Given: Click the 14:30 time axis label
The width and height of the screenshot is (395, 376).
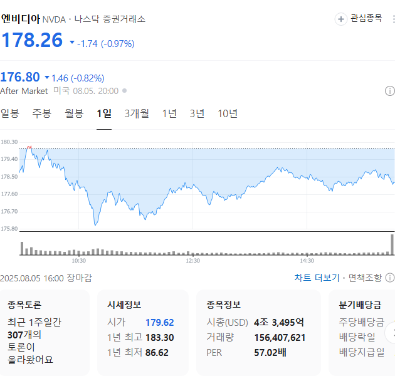Looking at the screenshot, I should [x=307, y=261].
